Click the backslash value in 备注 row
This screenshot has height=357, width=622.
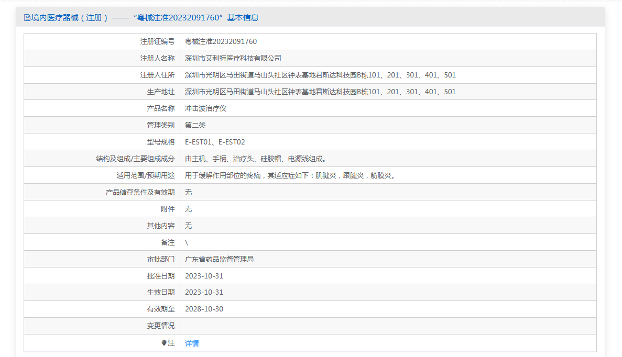click(x=187, y=242)
